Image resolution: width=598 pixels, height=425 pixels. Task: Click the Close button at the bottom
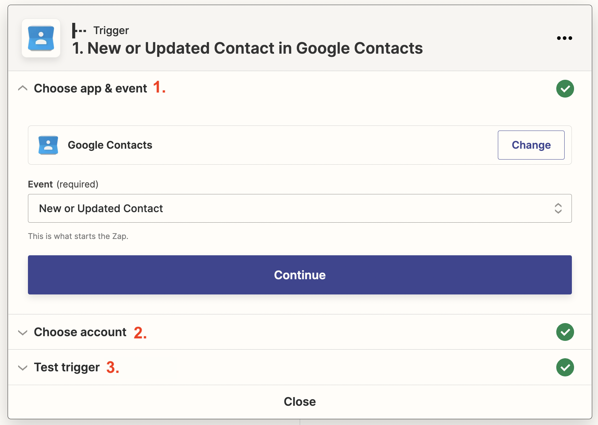point(300,402)
